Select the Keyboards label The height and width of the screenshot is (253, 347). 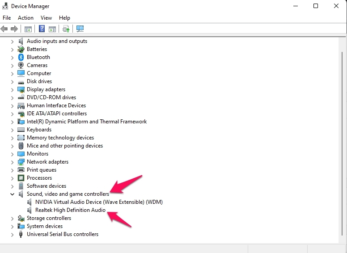coord(39,130)
